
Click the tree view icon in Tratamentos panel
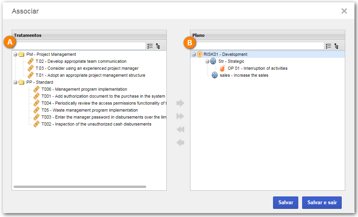tap(158, 46)
